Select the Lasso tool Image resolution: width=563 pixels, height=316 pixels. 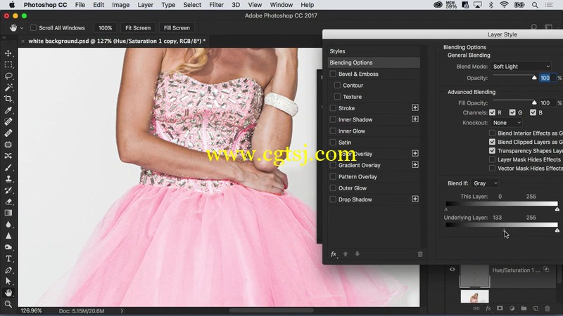click(x=8, y=76)
